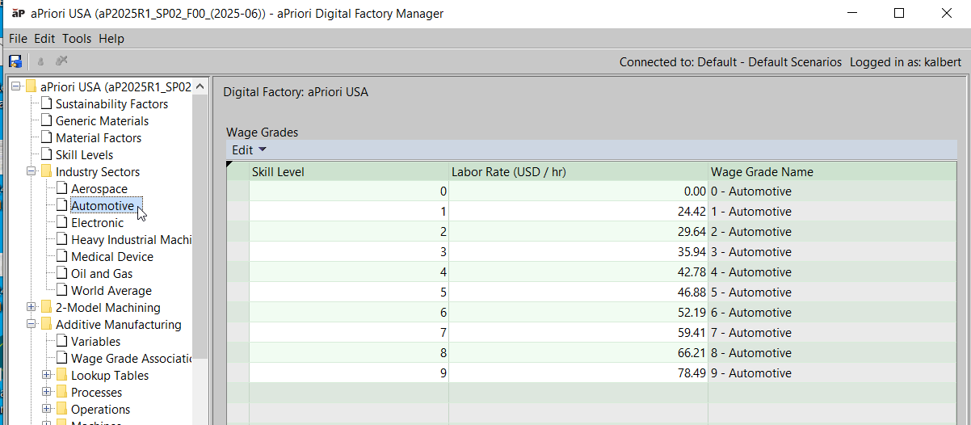The height and width of the screenshot is (425, 971).
Task: Click the Skill Level cell with value 8
Action: coord(349,352)
